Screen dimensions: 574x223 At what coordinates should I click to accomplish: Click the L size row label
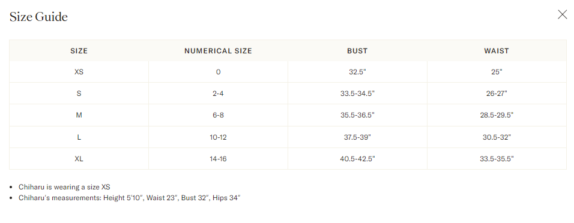point(79,137)
